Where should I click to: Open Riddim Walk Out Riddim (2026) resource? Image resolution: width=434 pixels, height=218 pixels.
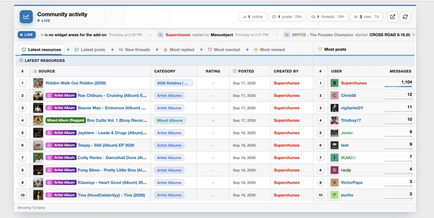(x=76, y=83)
